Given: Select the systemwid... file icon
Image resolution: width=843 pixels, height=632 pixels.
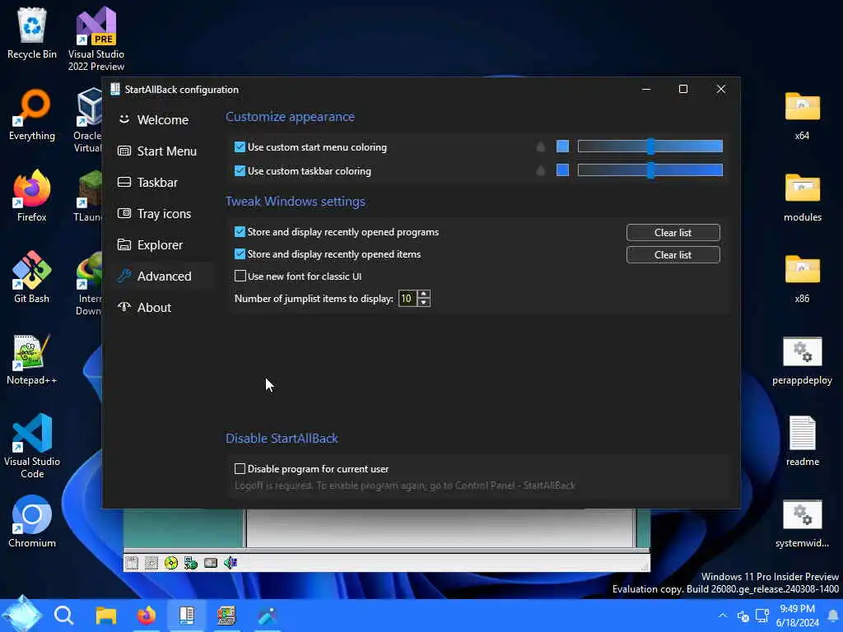Looking at the screenshot, I should (802, 523).
